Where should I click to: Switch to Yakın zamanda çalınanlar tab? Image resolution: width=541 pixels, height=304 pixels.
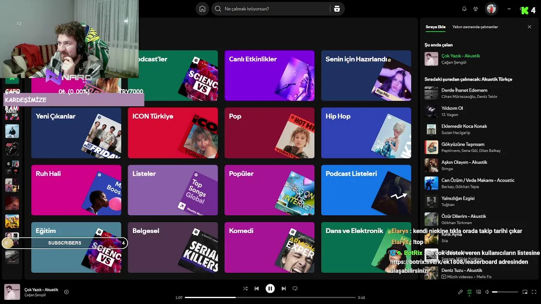pos(475,27)
